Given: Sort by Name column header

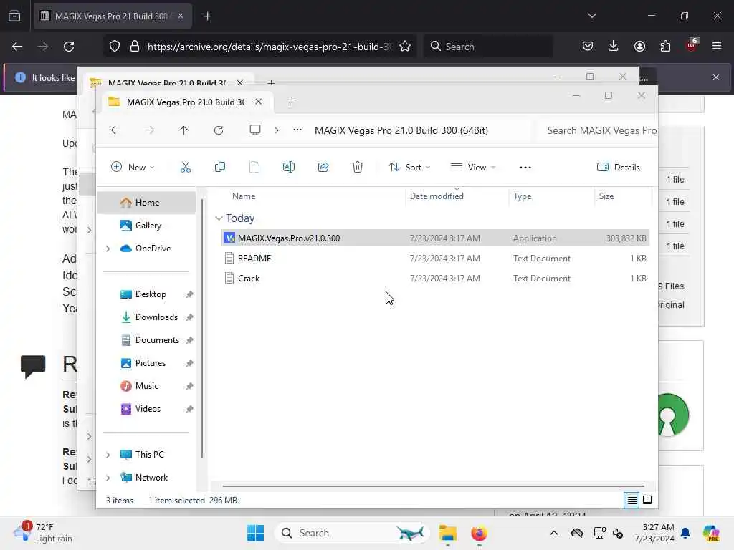Looking at the screenshot, I should tap(244, 196).
